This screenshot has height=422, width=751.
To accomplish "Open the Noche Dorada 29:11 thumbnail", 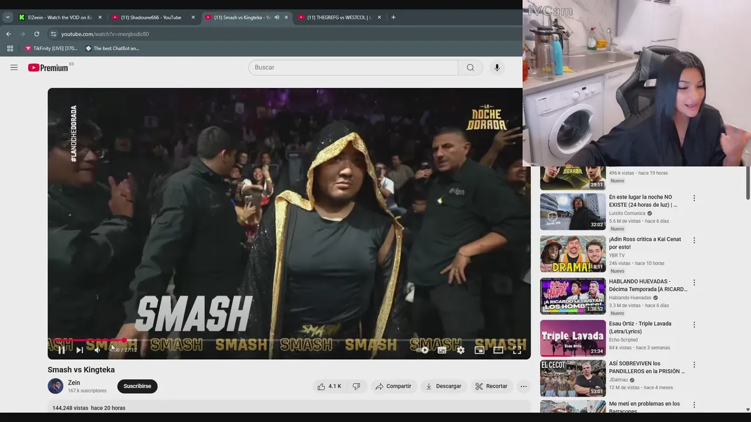I will [x=573, y=178].
